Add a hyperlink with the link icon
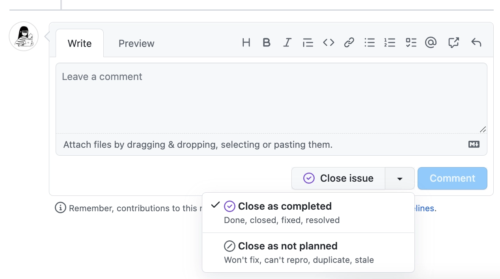 point(349,43)
